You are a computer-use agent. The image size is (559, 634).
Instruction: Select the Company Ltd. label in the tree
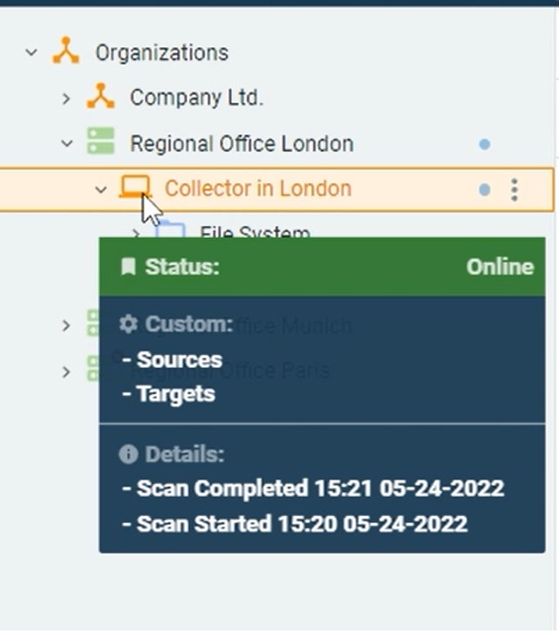click(x=196, y=98)
